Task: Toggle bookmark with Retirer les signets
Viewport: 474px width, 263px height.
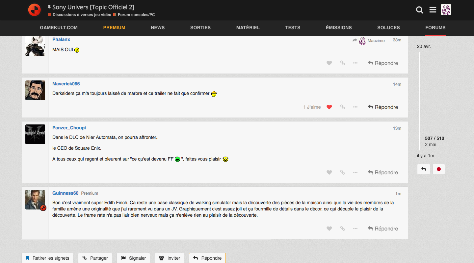Action: (x=47, y=258)
